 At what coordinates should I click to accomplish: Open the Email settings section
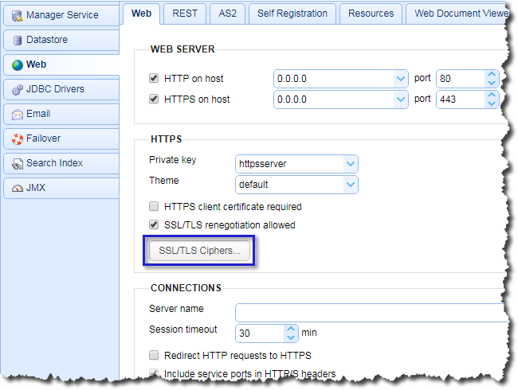(61, 114)
